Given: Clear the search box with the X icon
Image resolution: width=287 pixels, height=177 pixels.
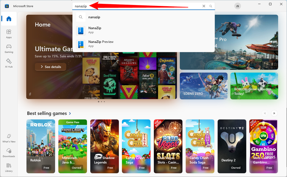Looking at the screenshot, I should 204,6.
